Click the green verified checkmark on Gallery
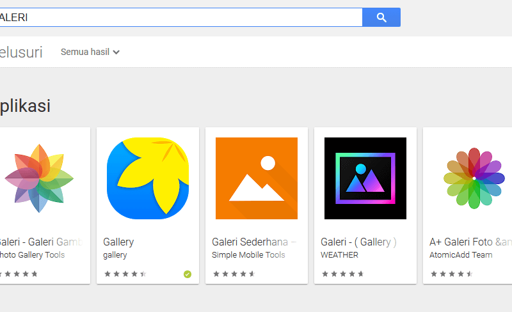 (x=188, y=274)
